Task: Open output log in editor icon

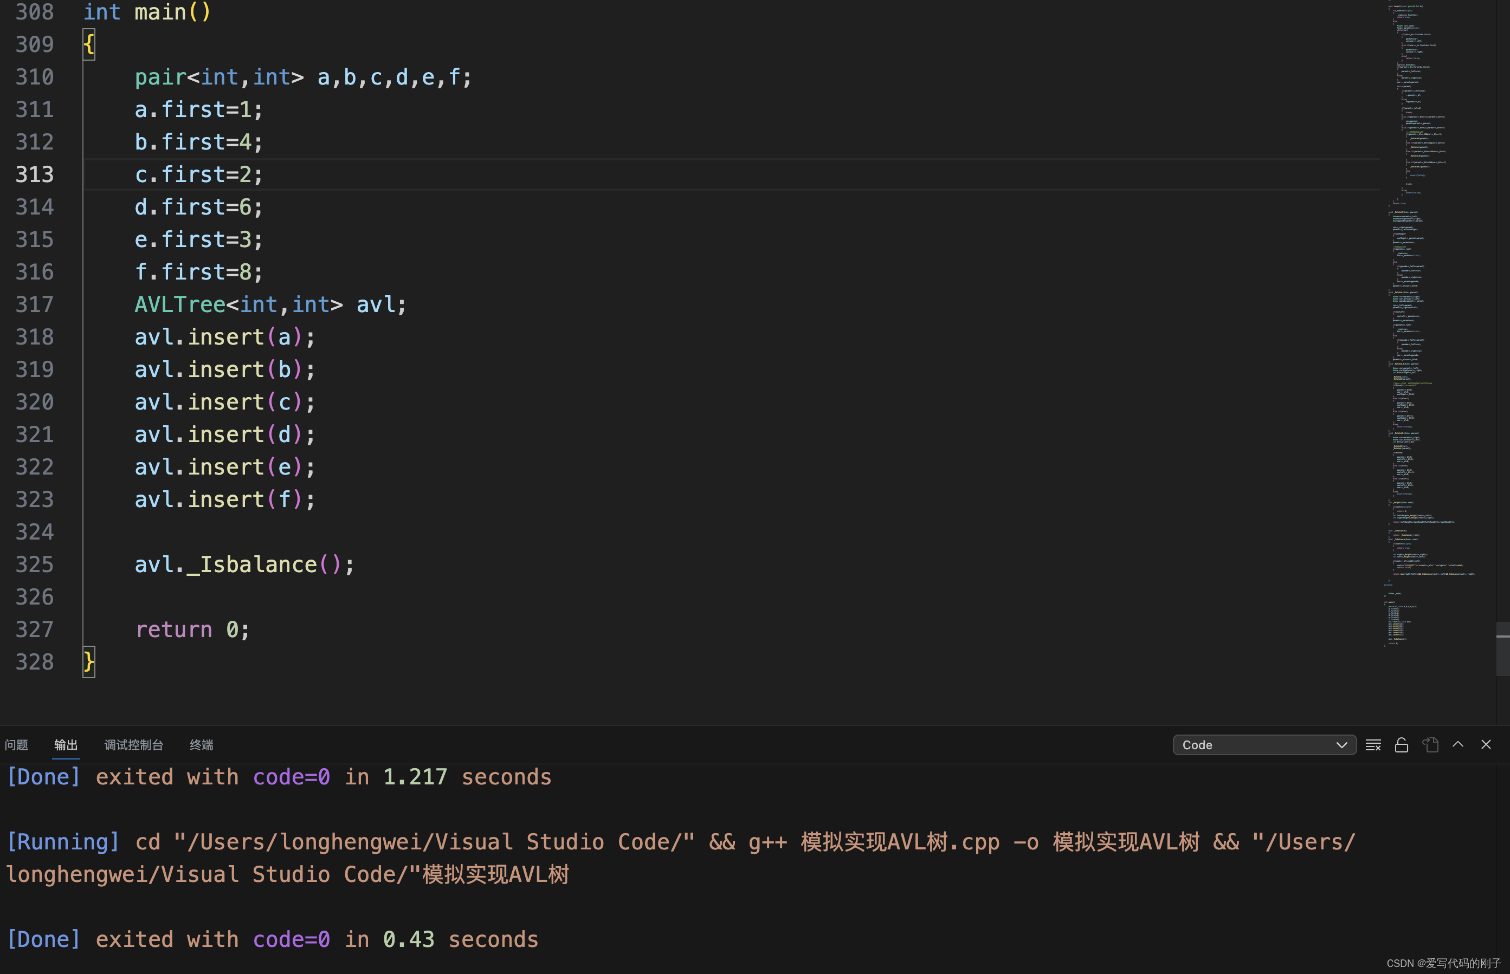Action: (x=1430, y=745)
